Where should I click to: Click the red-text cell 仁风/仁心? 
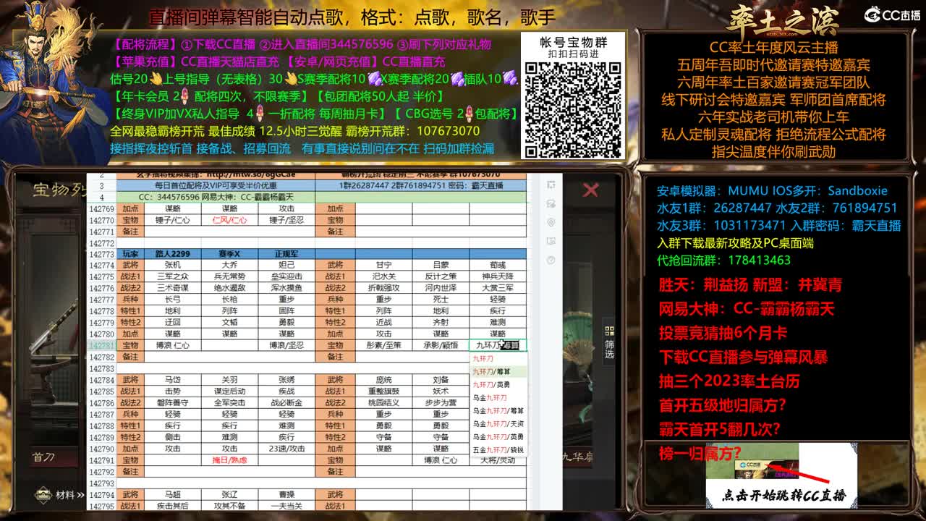click(x=230, y=220)
